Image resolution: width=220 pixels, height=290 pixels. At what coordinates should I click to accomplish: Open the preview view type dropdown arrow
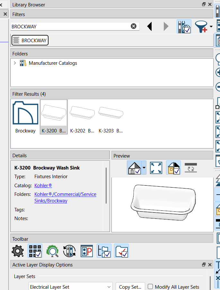click(x=144, y=168)
